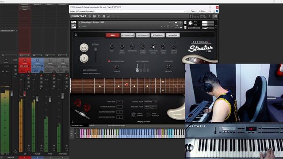Viewport: 283px width, 159px height.
Task: Switch to the Performance tab
Action: (142, 35)
